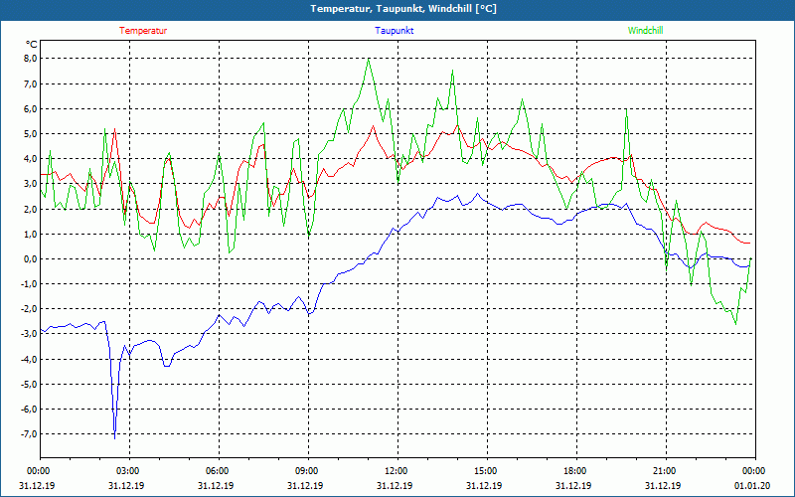Image resolution: width=795 pixels, height=497 pixels.
Task: Click the green Windchill legend label
Action: click(645, 31)
